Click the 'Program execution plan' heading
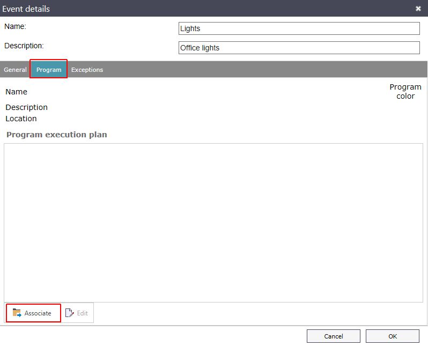 click(57, 135)
